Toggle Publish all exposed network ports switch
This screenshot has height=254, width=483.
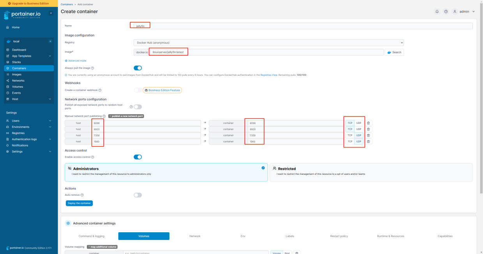(138, 107)
